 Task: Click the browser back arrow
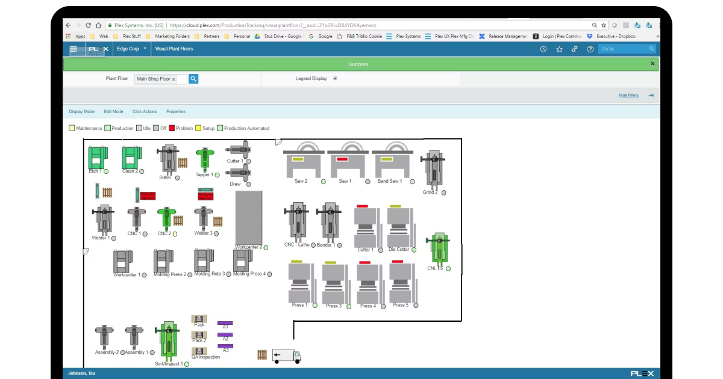[x=68, y=25]
